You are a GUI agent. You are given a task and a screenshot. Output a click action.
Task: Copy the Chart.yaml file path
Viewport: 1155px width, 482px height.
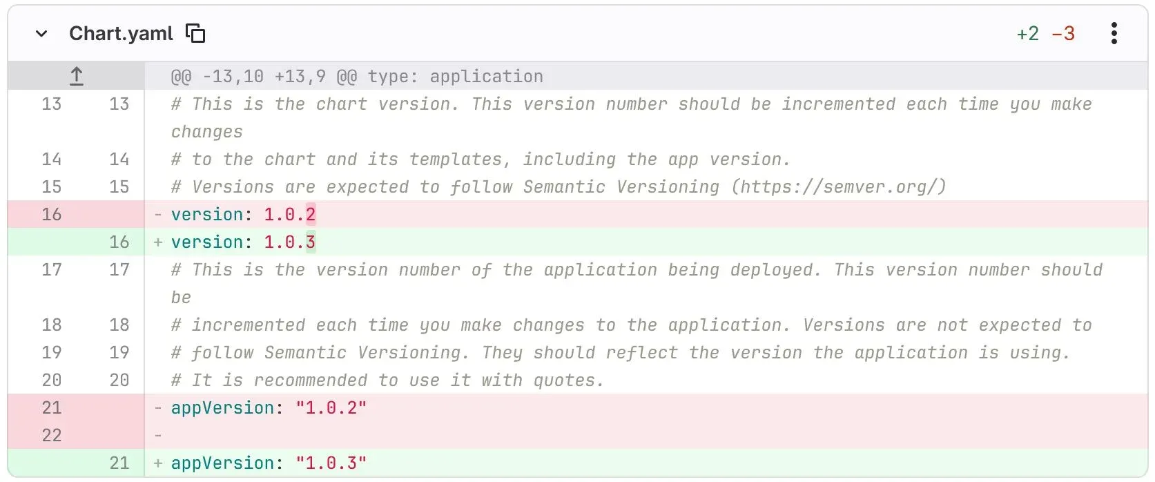click(x=196, y=32)
